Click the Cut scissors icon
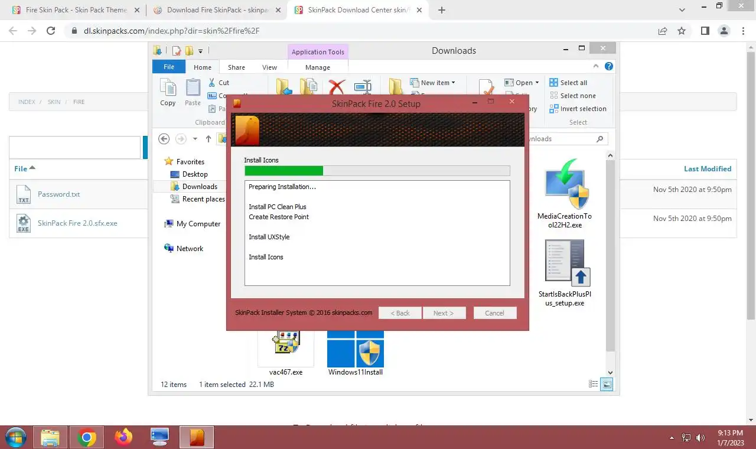The width and height of the screenshot is (756, 449). [212, 83]
